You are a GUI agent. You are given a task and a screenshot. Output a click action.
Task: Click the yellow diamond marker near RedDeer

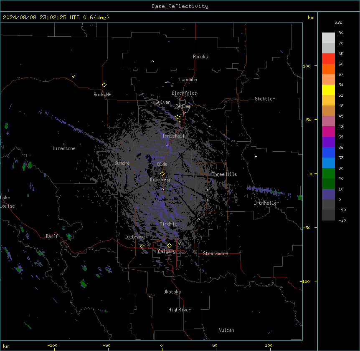pyautogui.click(x=177, y=117)
